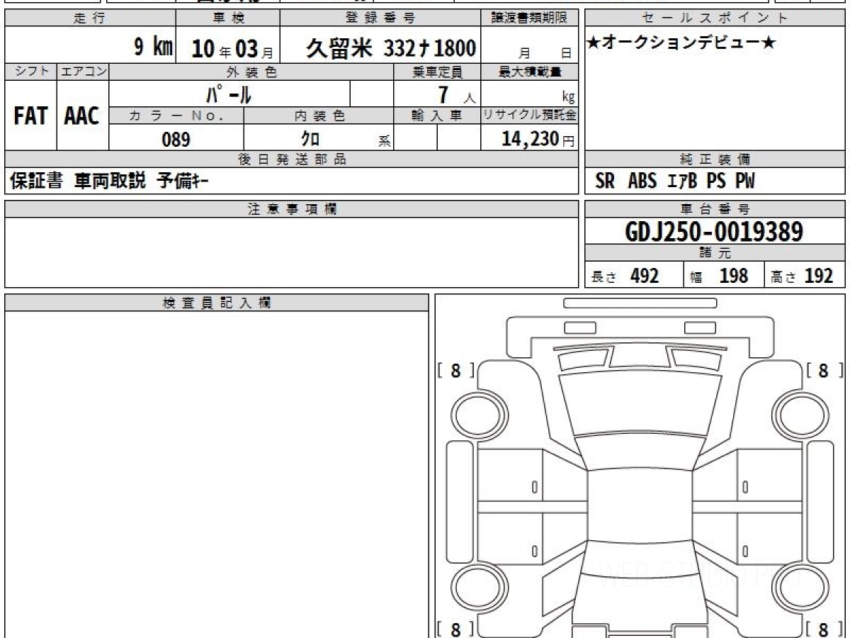Viewport: 850px width, 638px height.
Task: Select the length value "長さ 492"
Action: click(625, 276)
